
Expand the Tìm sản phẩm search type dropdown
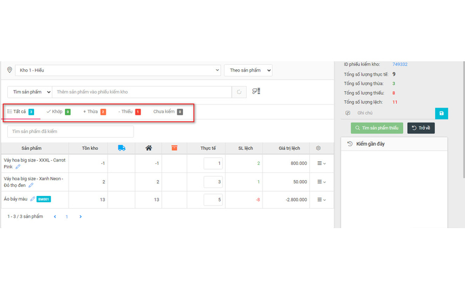[30, 92]
